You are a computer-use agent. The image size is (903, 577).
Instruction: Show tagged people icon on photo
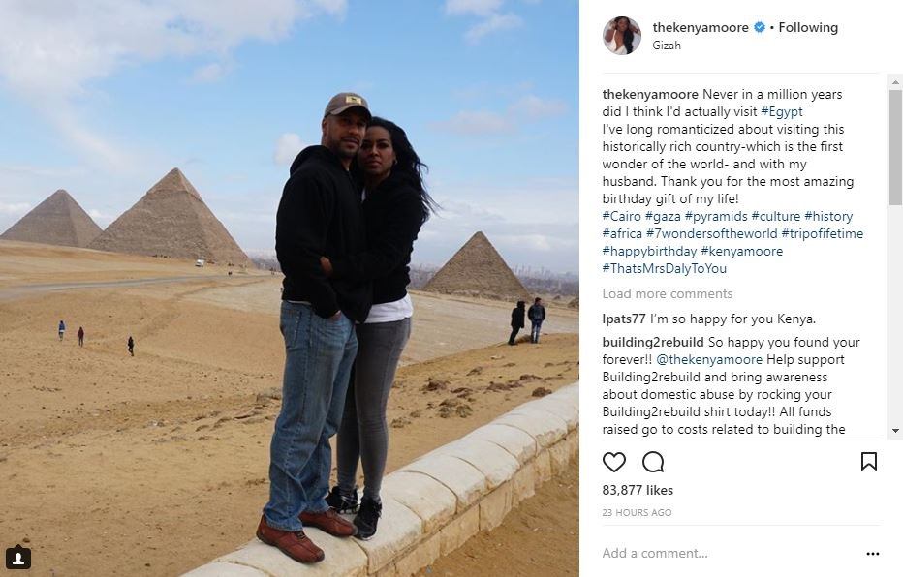pyautogui.click(x=18, y=558)
